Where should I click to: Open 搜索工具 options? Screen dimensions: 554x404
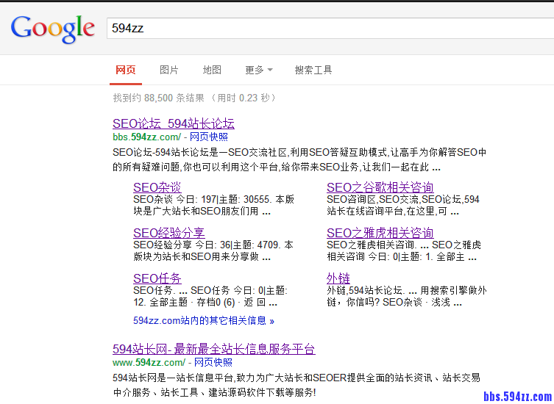point(313,70)
